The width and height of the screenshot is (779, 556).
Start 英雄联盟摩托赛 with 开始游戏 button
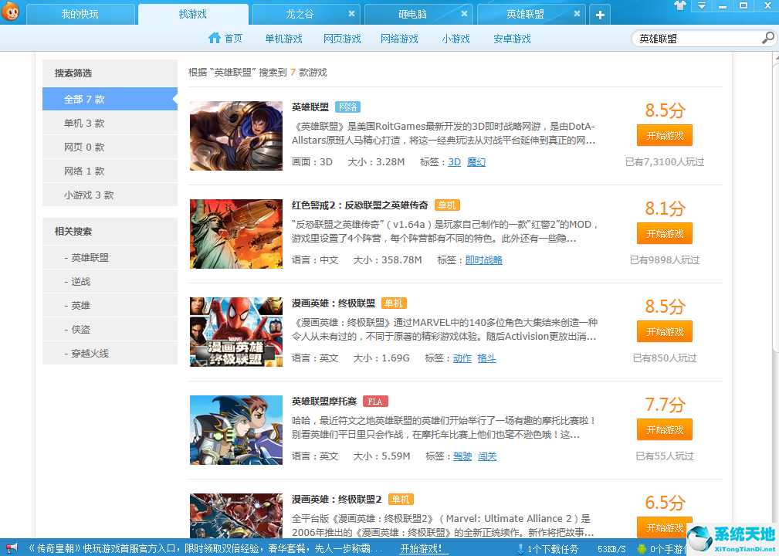pyautogui.click(x=665, y=430)
